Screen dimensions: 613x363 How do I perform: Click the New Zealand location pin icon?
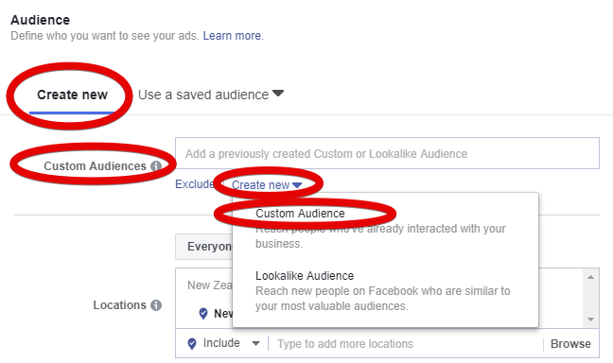click(203, 314)
